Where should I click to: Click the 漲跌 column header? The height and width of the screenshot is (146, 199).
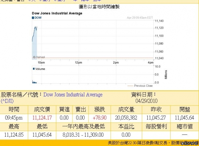(99, 109)
